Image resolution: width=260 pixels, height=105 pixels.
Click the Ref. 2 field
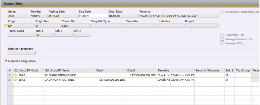(64, 35)
